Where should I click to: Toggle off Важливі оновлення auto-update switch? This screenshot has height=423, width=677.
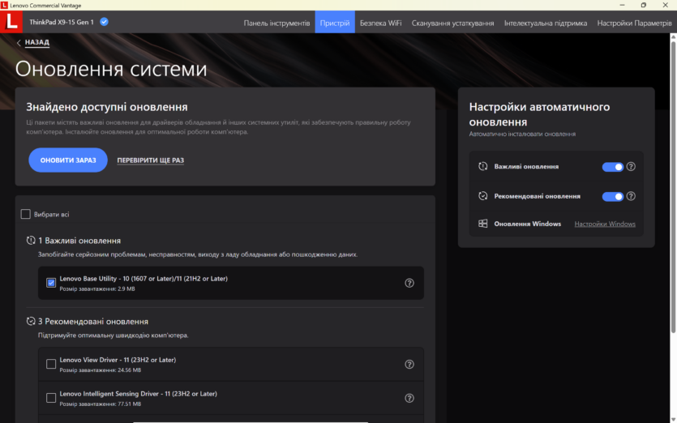click(x=613, y=167)
